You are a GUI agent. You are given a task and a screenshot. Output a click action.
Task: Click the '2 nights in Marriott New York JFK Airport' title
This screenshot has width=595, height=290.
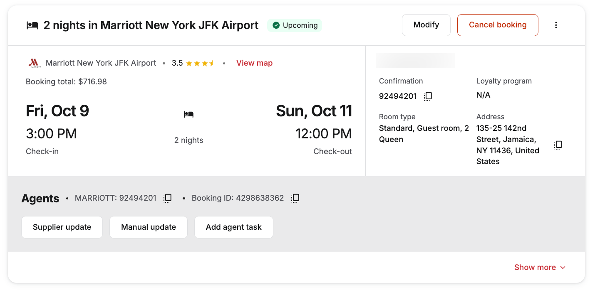point(151,25)
